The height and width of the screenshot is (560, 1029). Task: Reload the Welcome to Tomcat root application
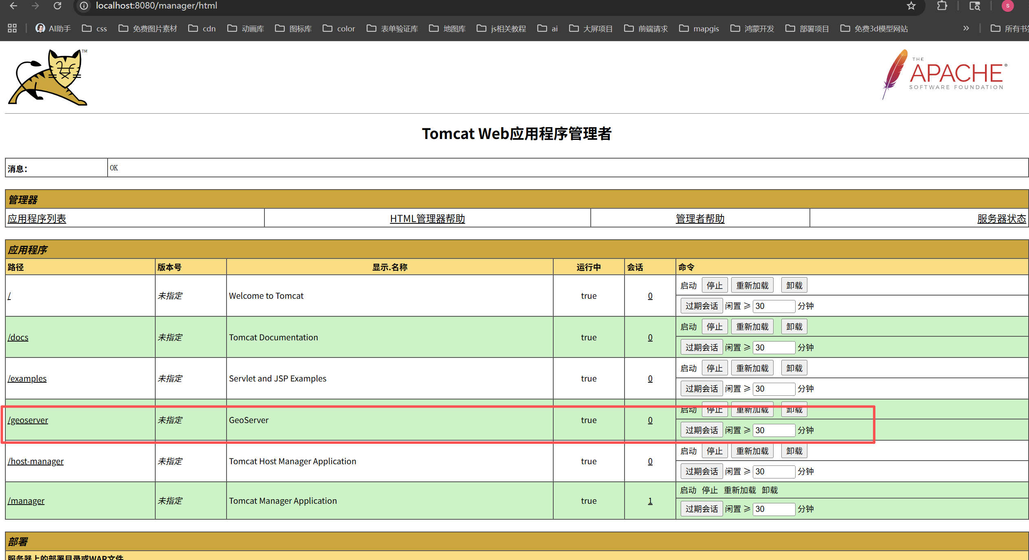[752, 285]
